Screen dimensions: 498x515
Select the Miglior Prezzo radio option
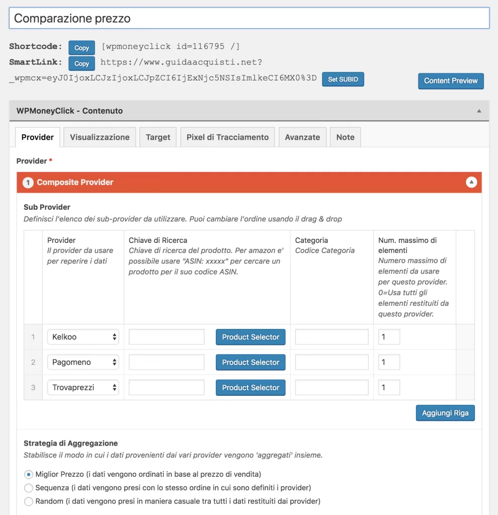29,474
